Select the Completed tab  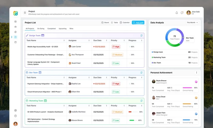[51, 29]
